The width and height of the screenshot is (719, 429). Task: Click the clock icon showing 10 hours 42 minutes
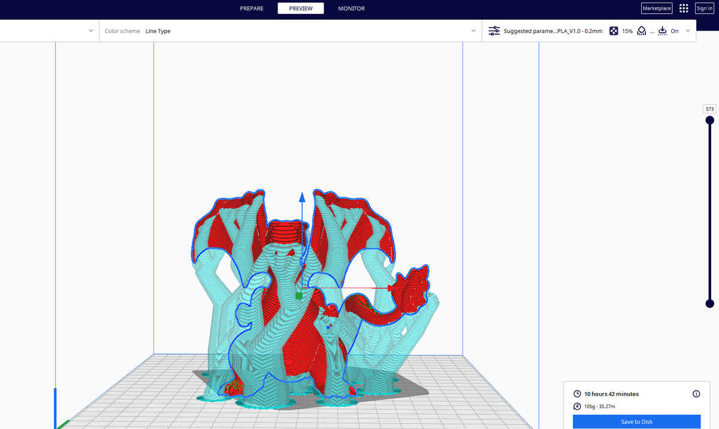coord(576,394)
